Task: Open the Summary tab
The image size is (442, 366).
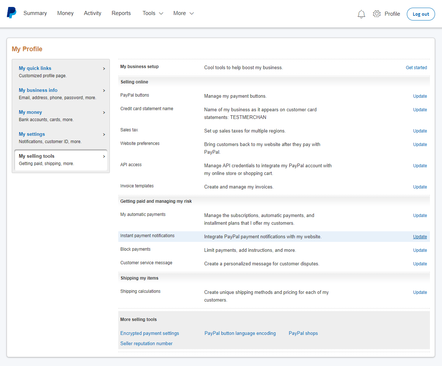Action: (35, 13)
